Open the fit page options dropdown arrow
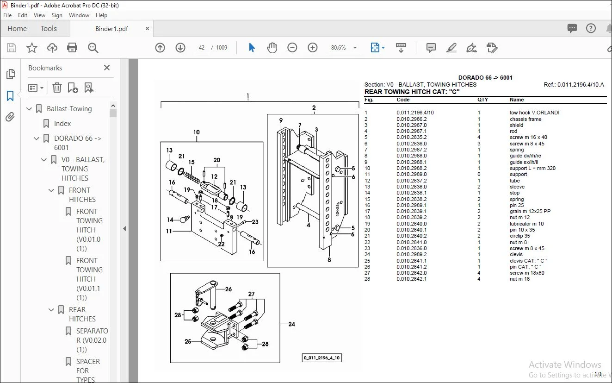Viewport: 612px width, 383px height. pyautogui.click(x=383, y=48)
